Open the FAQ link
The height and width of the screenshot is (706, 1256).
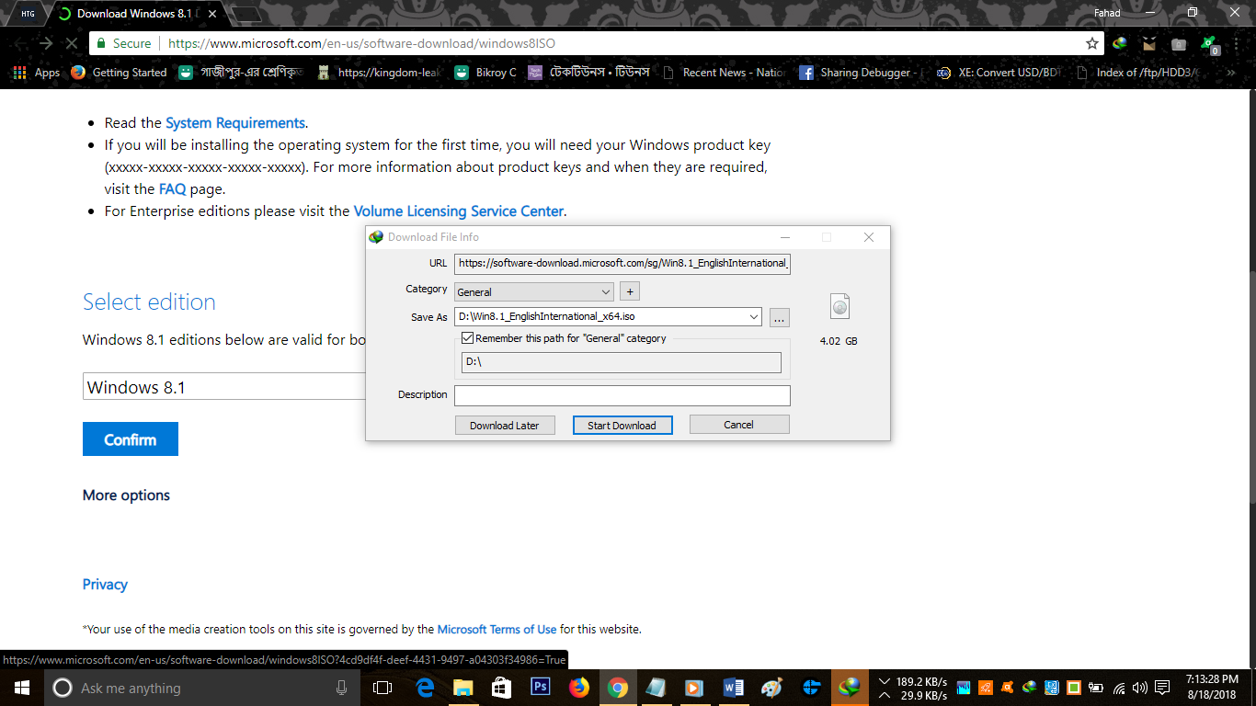pyautogui.click(x=172, y=189)
